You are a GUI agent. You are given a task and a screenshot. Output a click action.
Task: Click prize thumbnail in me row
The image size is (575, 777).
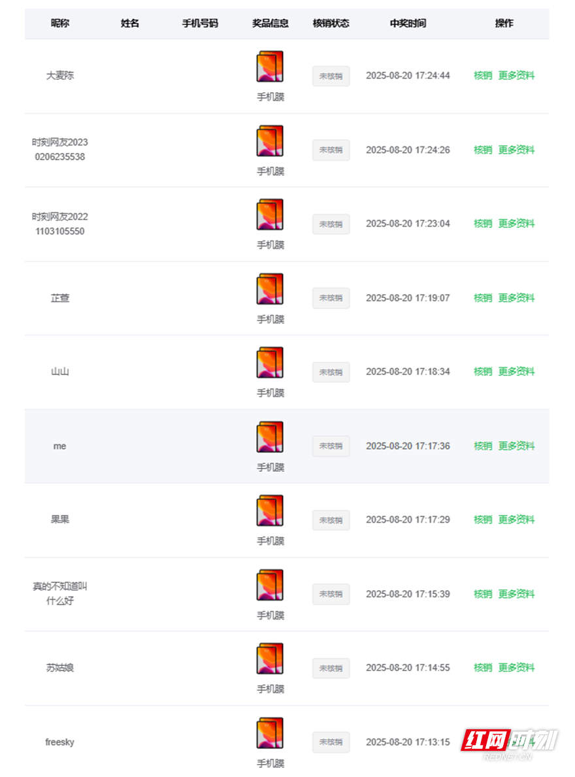[x=270, y=437]
